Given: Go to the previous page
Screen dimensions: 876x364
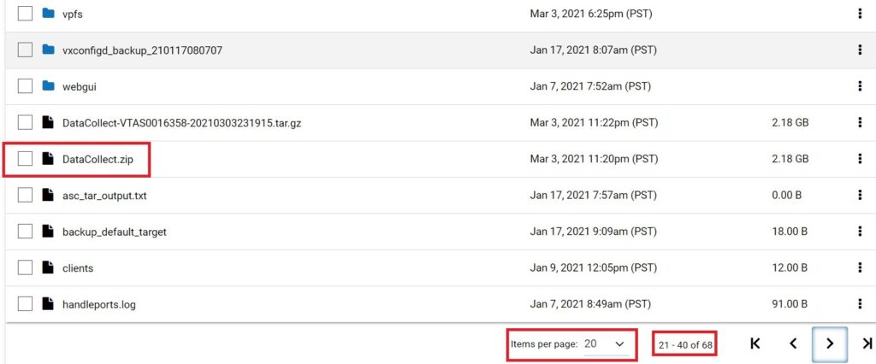Looking at the screenshot, I should pyautogui.click(x=793, y=343).
